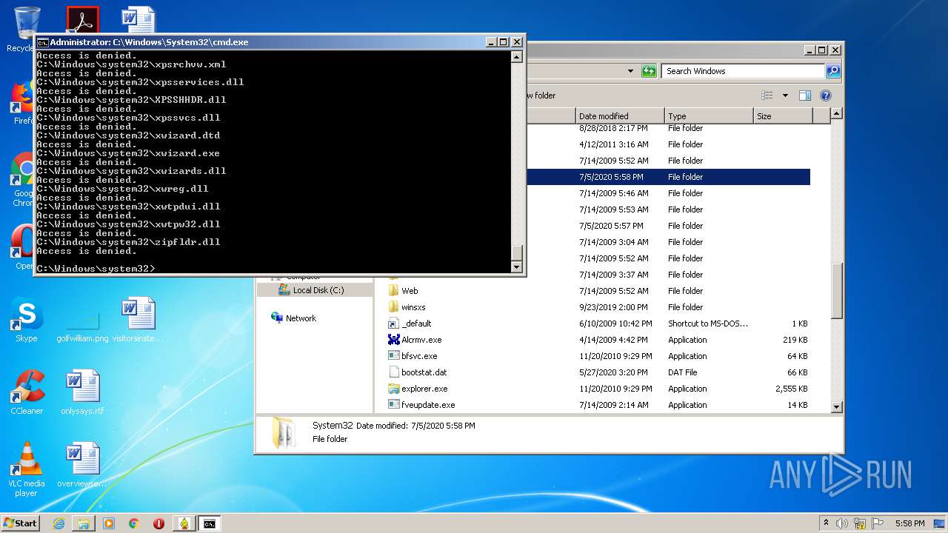Click the Search Windows input field
Image resolution: width=948 pixels, height=533 pixels.
click(x=743, y=71)
